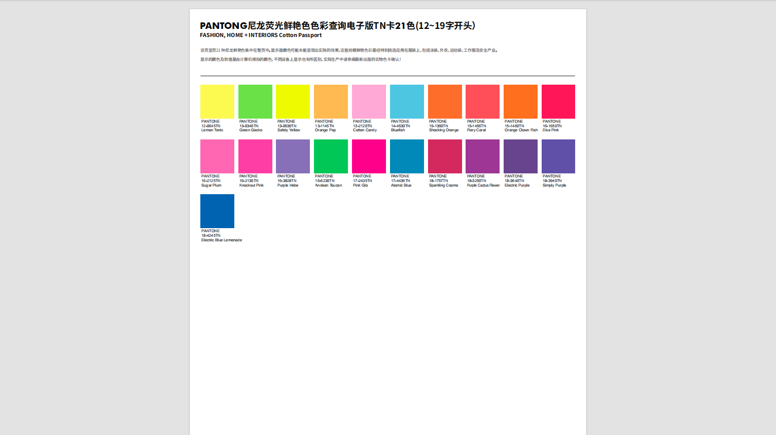Click the "Knockout Pink" name text

251,185
